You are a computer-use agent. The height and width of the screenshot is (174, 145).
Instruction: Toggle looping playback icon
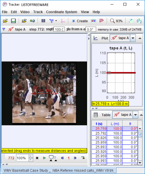click(83, 158)
